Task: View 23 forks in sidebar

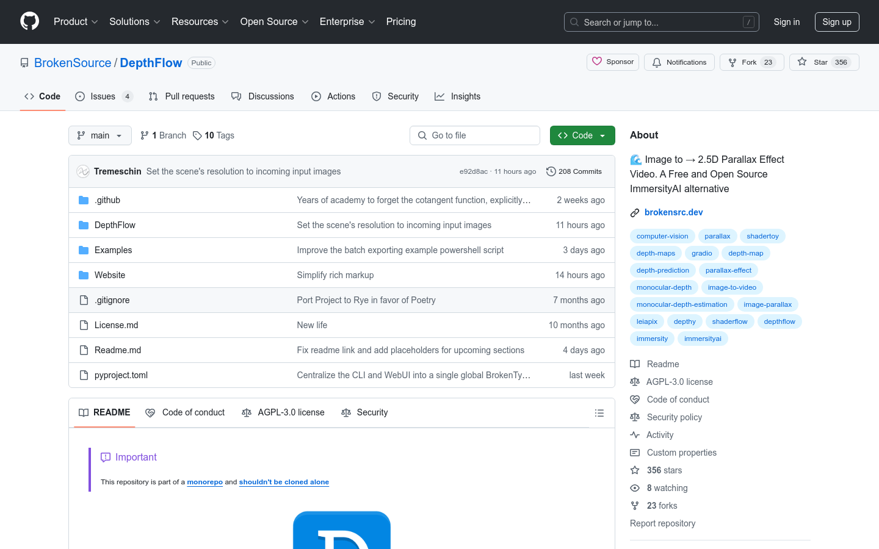Action: (x=654, y=506)
